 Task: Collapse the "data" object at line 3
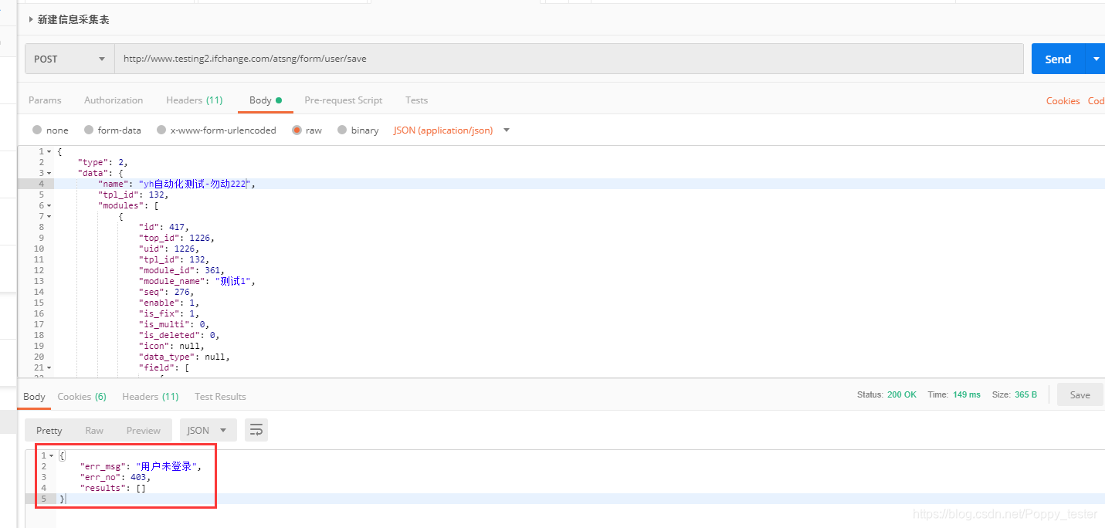click(49, 174)
